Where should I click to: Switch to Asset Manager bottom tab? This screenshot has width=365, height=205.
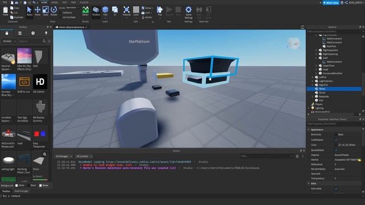pos(21,191)
